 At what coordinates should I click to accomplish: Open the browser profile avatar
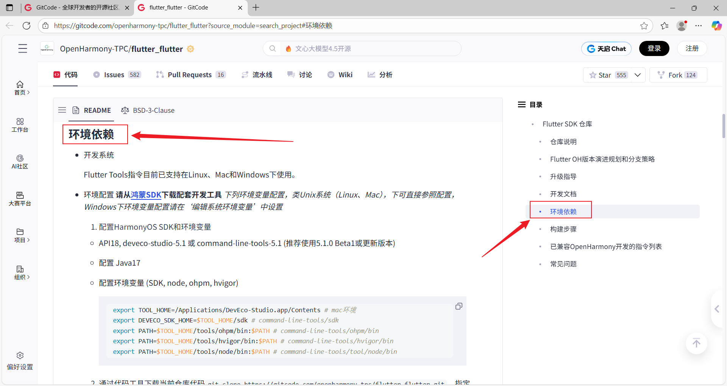[682, 25]
